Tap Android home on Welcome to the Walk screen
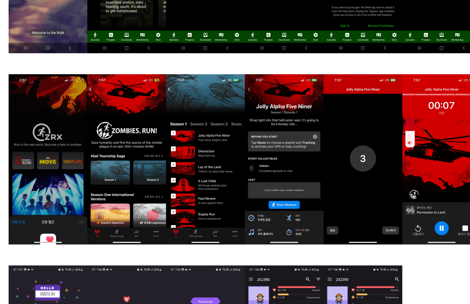 click(48, 48)
